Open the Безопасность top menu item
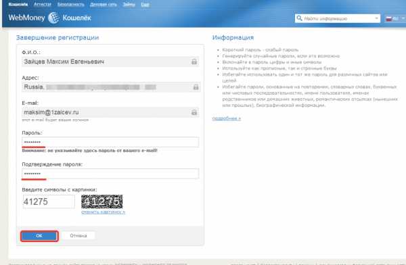 pos(70,5)
